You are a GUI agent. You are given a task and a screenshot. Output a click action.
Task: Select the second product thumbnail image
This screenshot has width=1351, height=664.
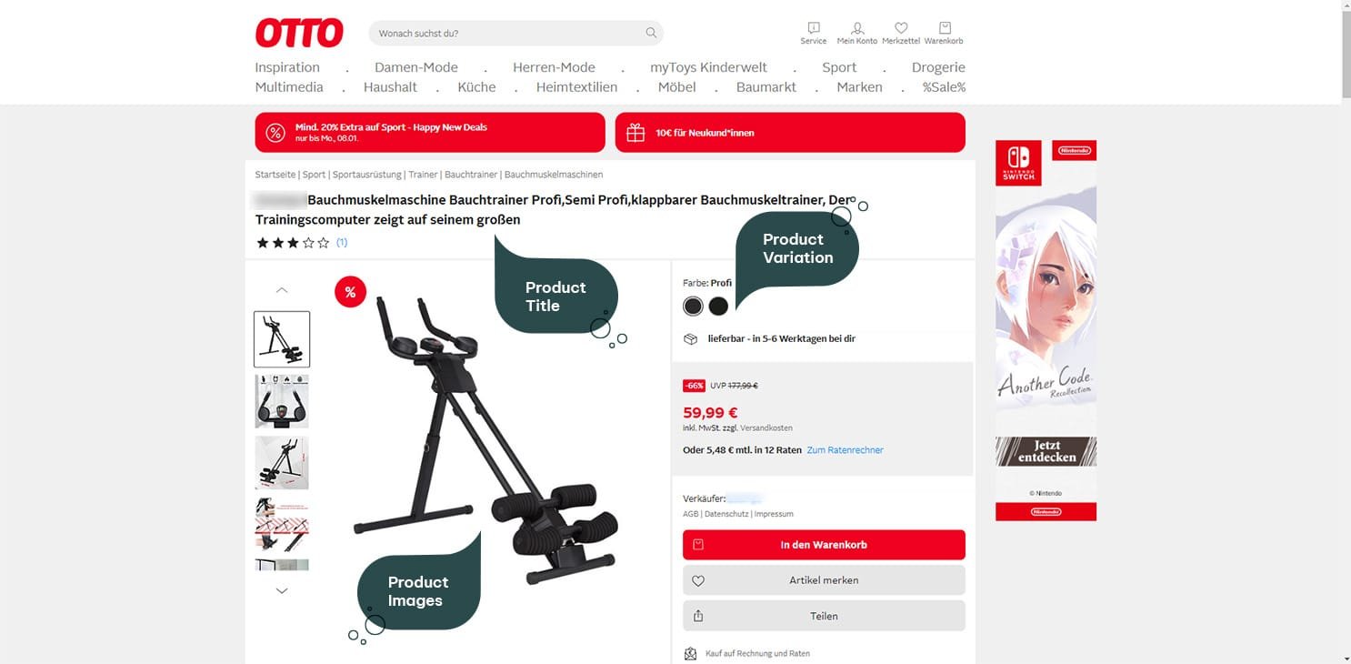tap(282, 401)
